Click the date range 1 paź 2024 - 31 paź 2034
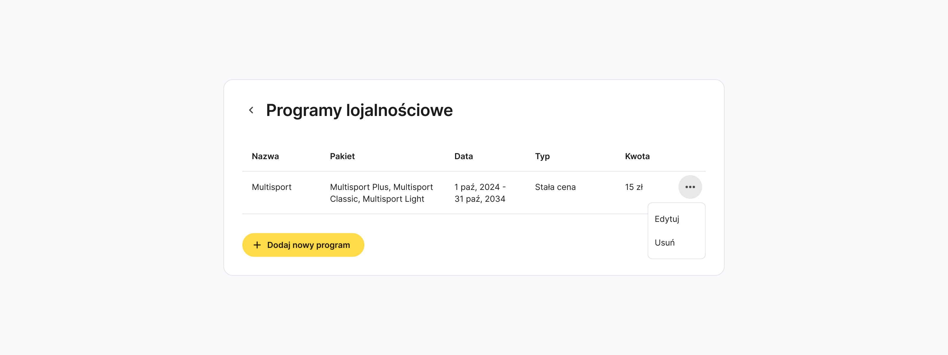Screen dimensions: 948x355 480,193
